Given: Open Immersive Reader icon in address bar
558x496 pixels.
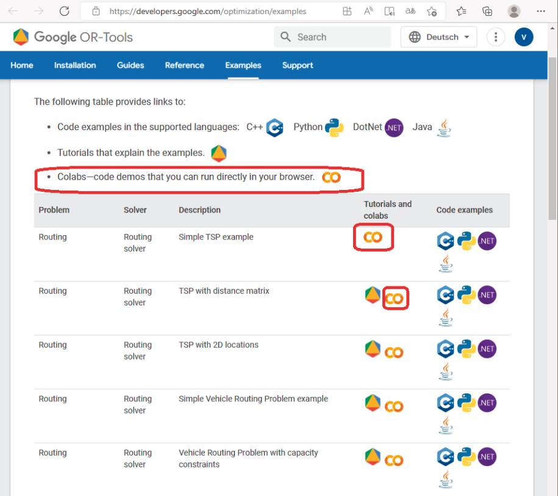Looking at the screenshot, I should tap(389, 11).
